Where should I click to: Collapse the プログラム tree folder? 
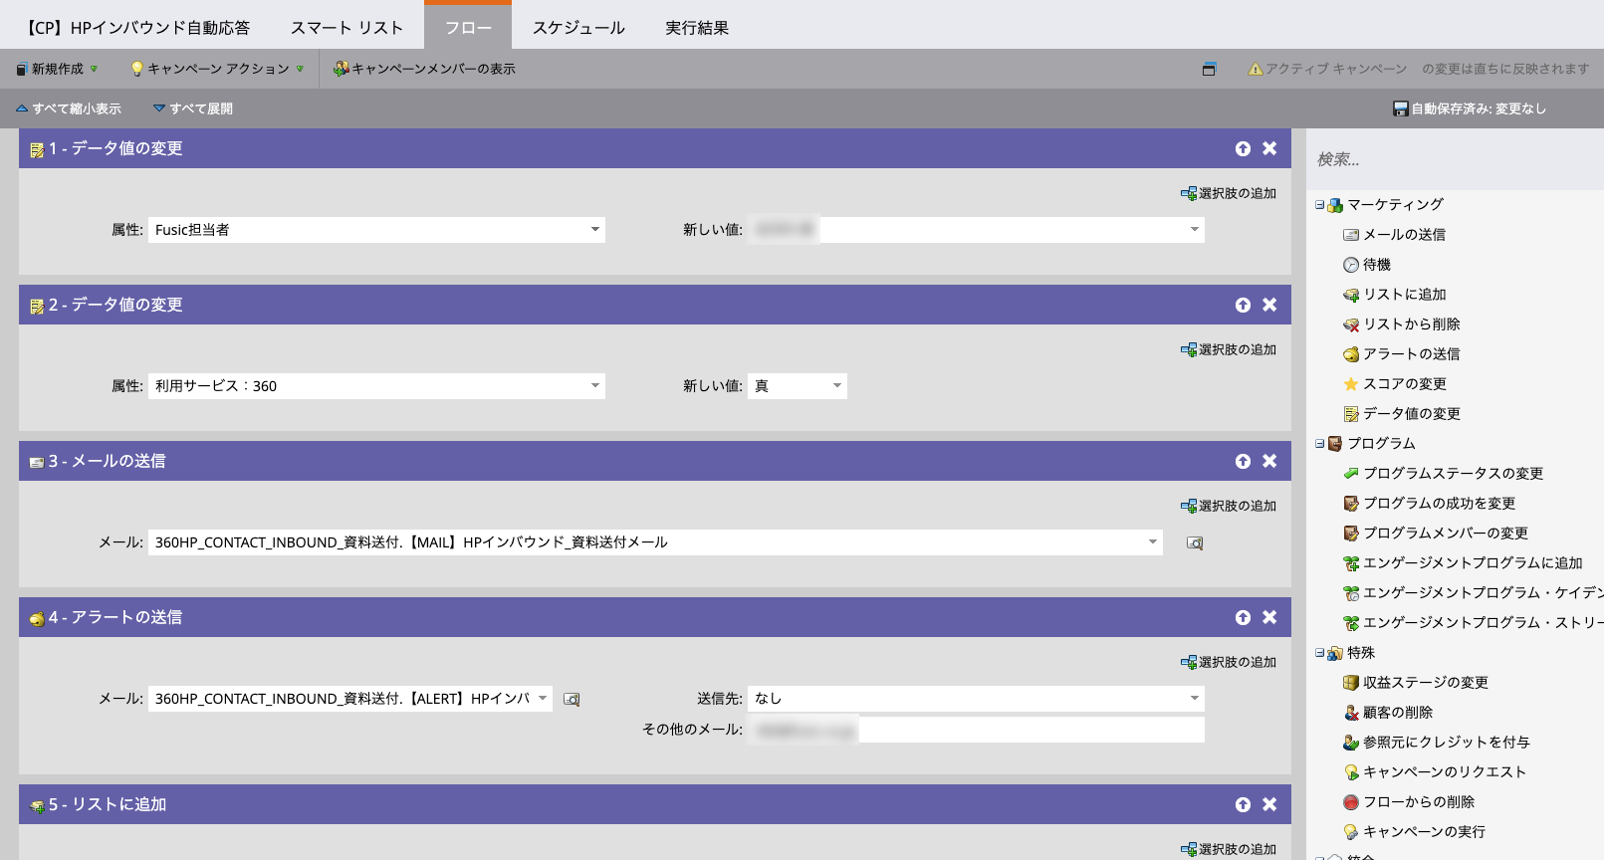point(1319,444)
